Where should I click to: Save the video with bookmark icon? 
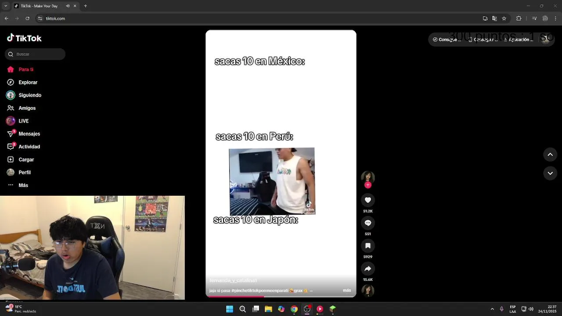pos(368,246)
